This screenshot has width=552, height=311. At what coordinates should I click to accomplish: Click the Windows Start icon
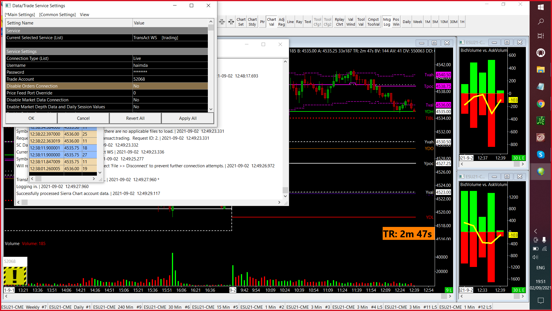tap(540, 7)
